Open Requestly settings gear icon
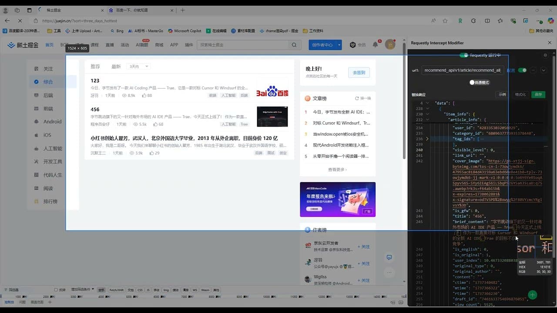The width and height of the screenshot is (557, 313). 545,55
